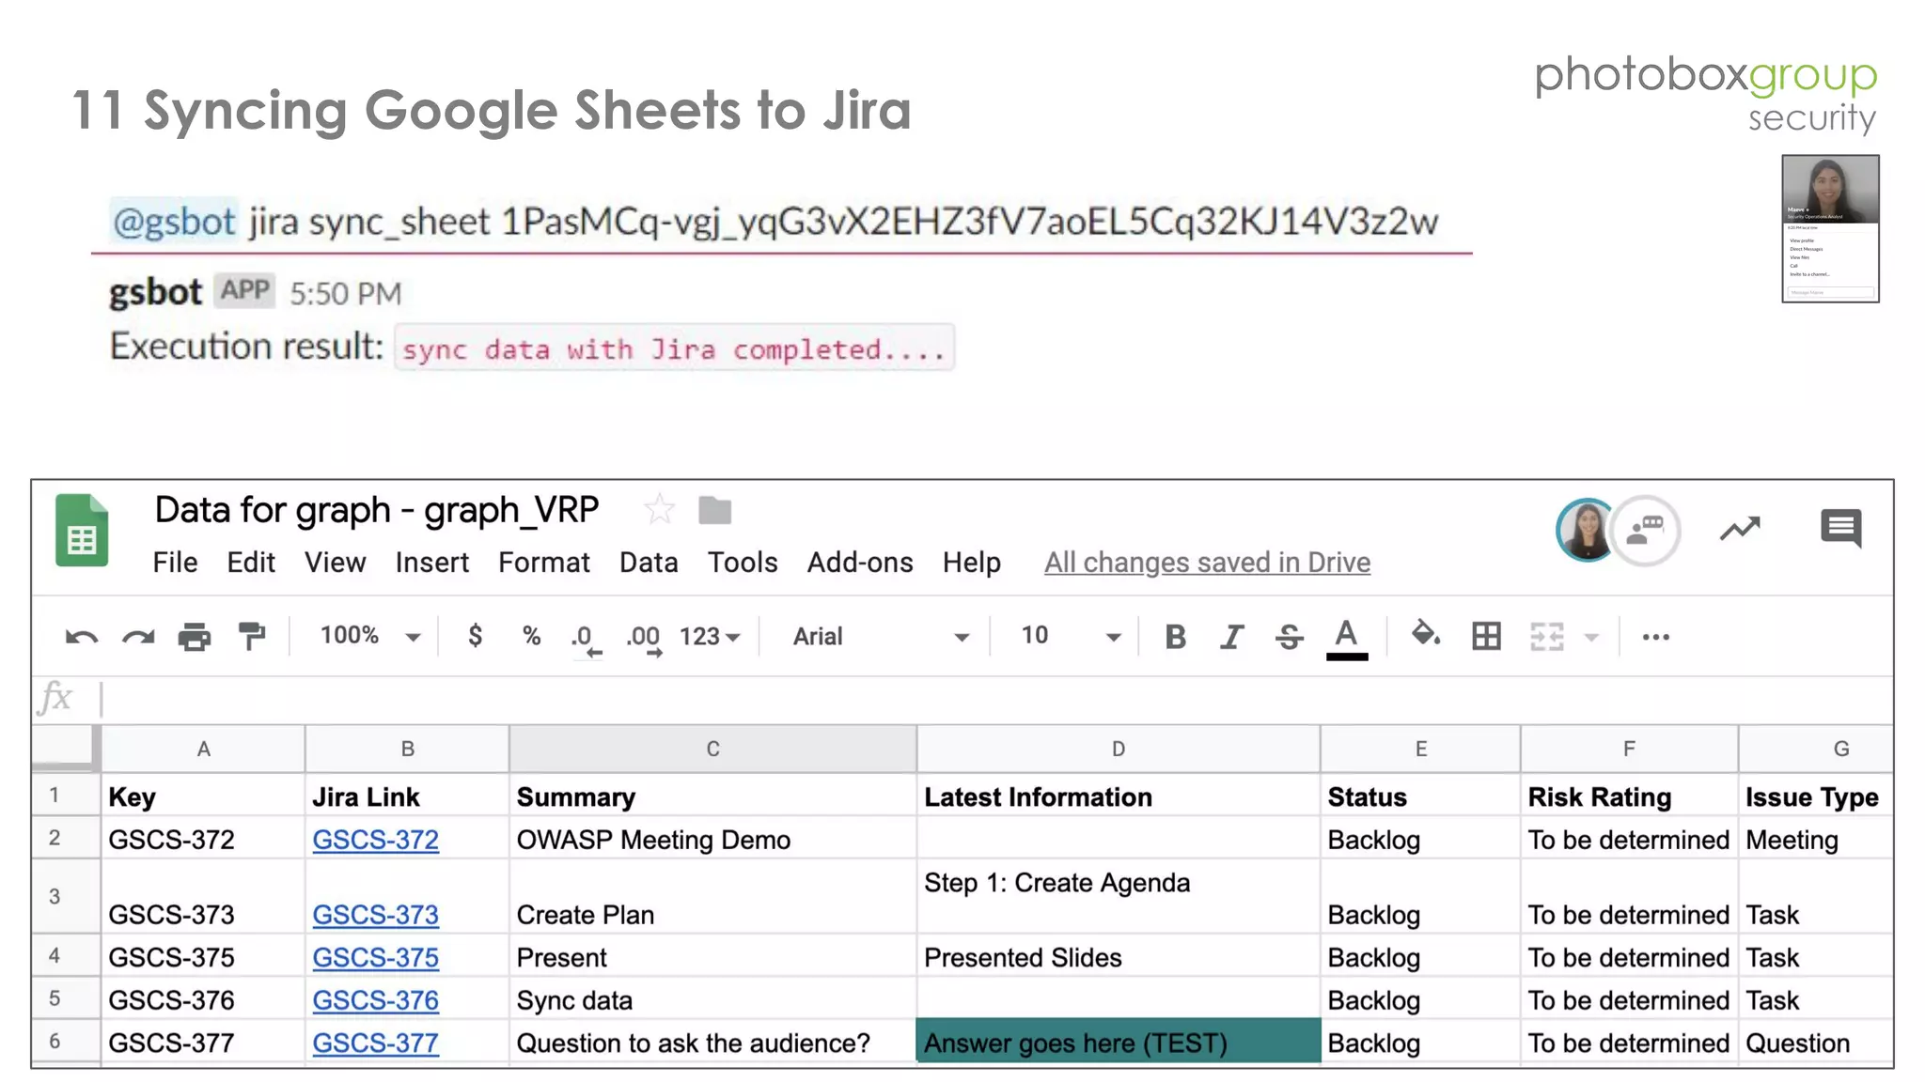Select the Sync data summary cell
This screenshot has width=1925, height=1082.
click(x=712, y=1000)
